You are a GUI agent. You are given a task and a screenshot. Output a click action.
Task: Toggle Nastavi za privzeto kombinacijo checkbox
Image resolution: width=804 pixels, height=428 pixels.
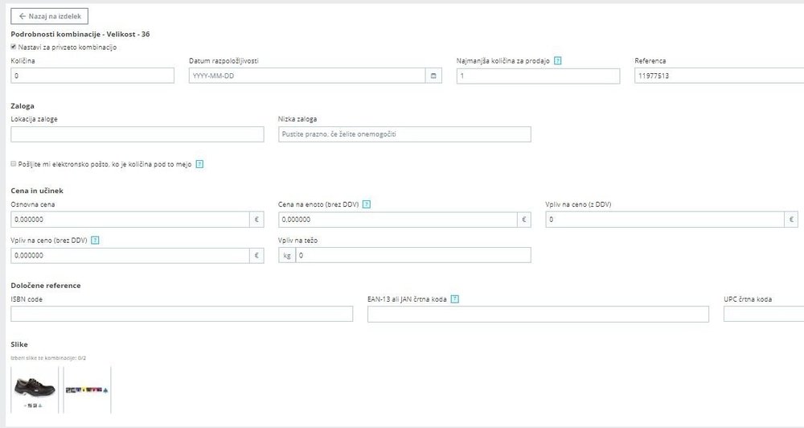pos(14,47)
